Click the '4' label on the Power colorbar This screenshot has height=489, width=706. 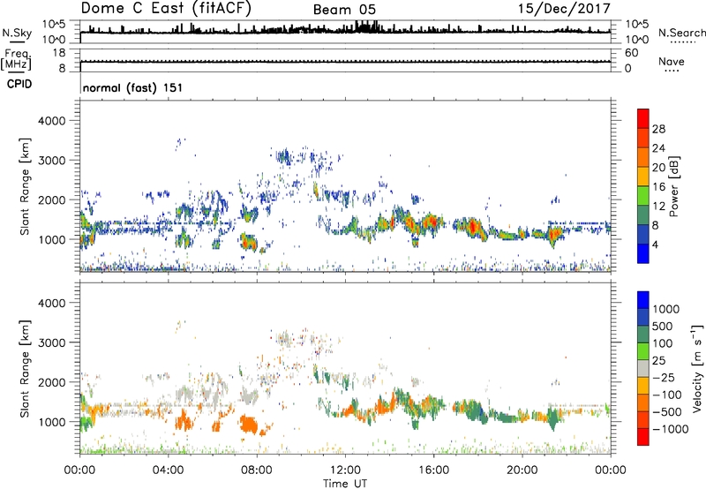click(655, 245)
